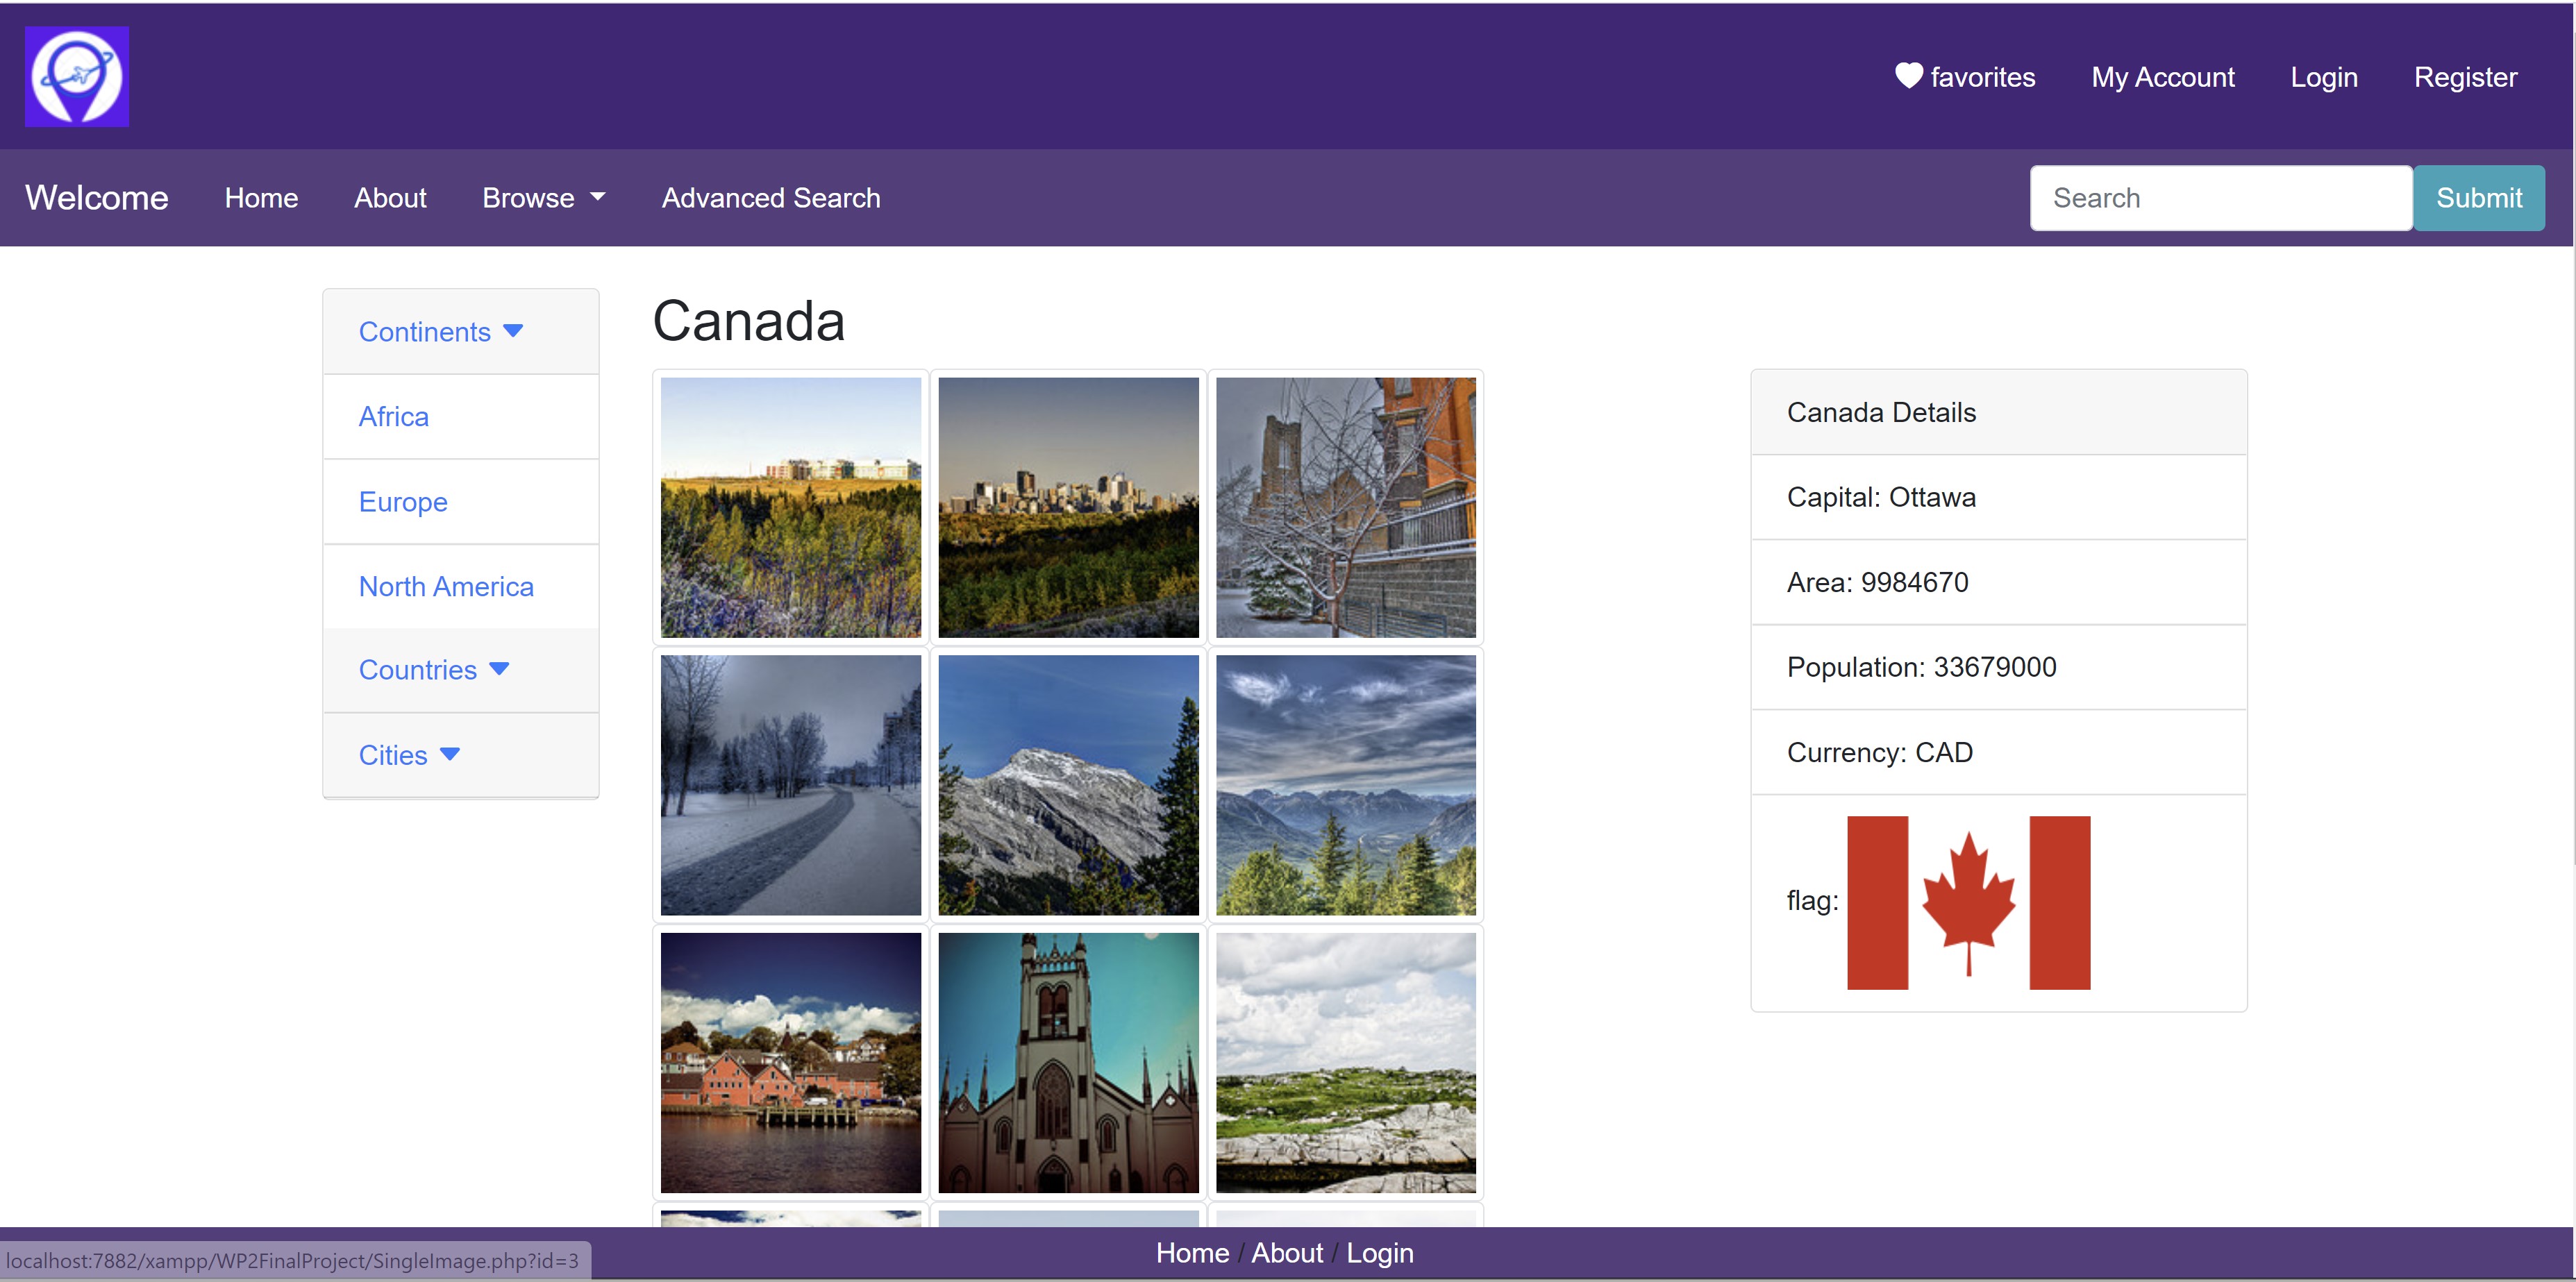Select North America in the sidebar

pyautogui.click(x=461, y=587)
